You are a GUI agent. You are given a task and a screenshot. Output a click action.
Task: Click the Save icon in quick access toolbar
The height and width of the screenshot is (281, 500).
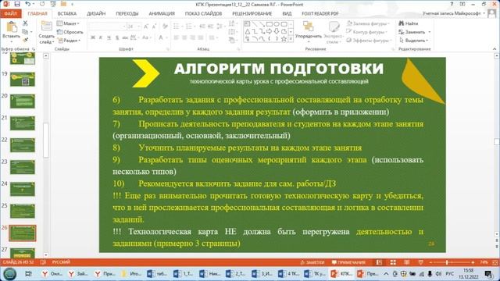[17, 4]
